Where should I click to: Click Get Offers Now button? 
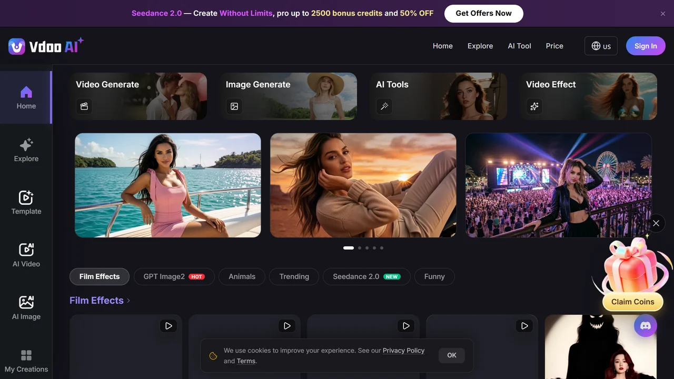coord(484,13)
